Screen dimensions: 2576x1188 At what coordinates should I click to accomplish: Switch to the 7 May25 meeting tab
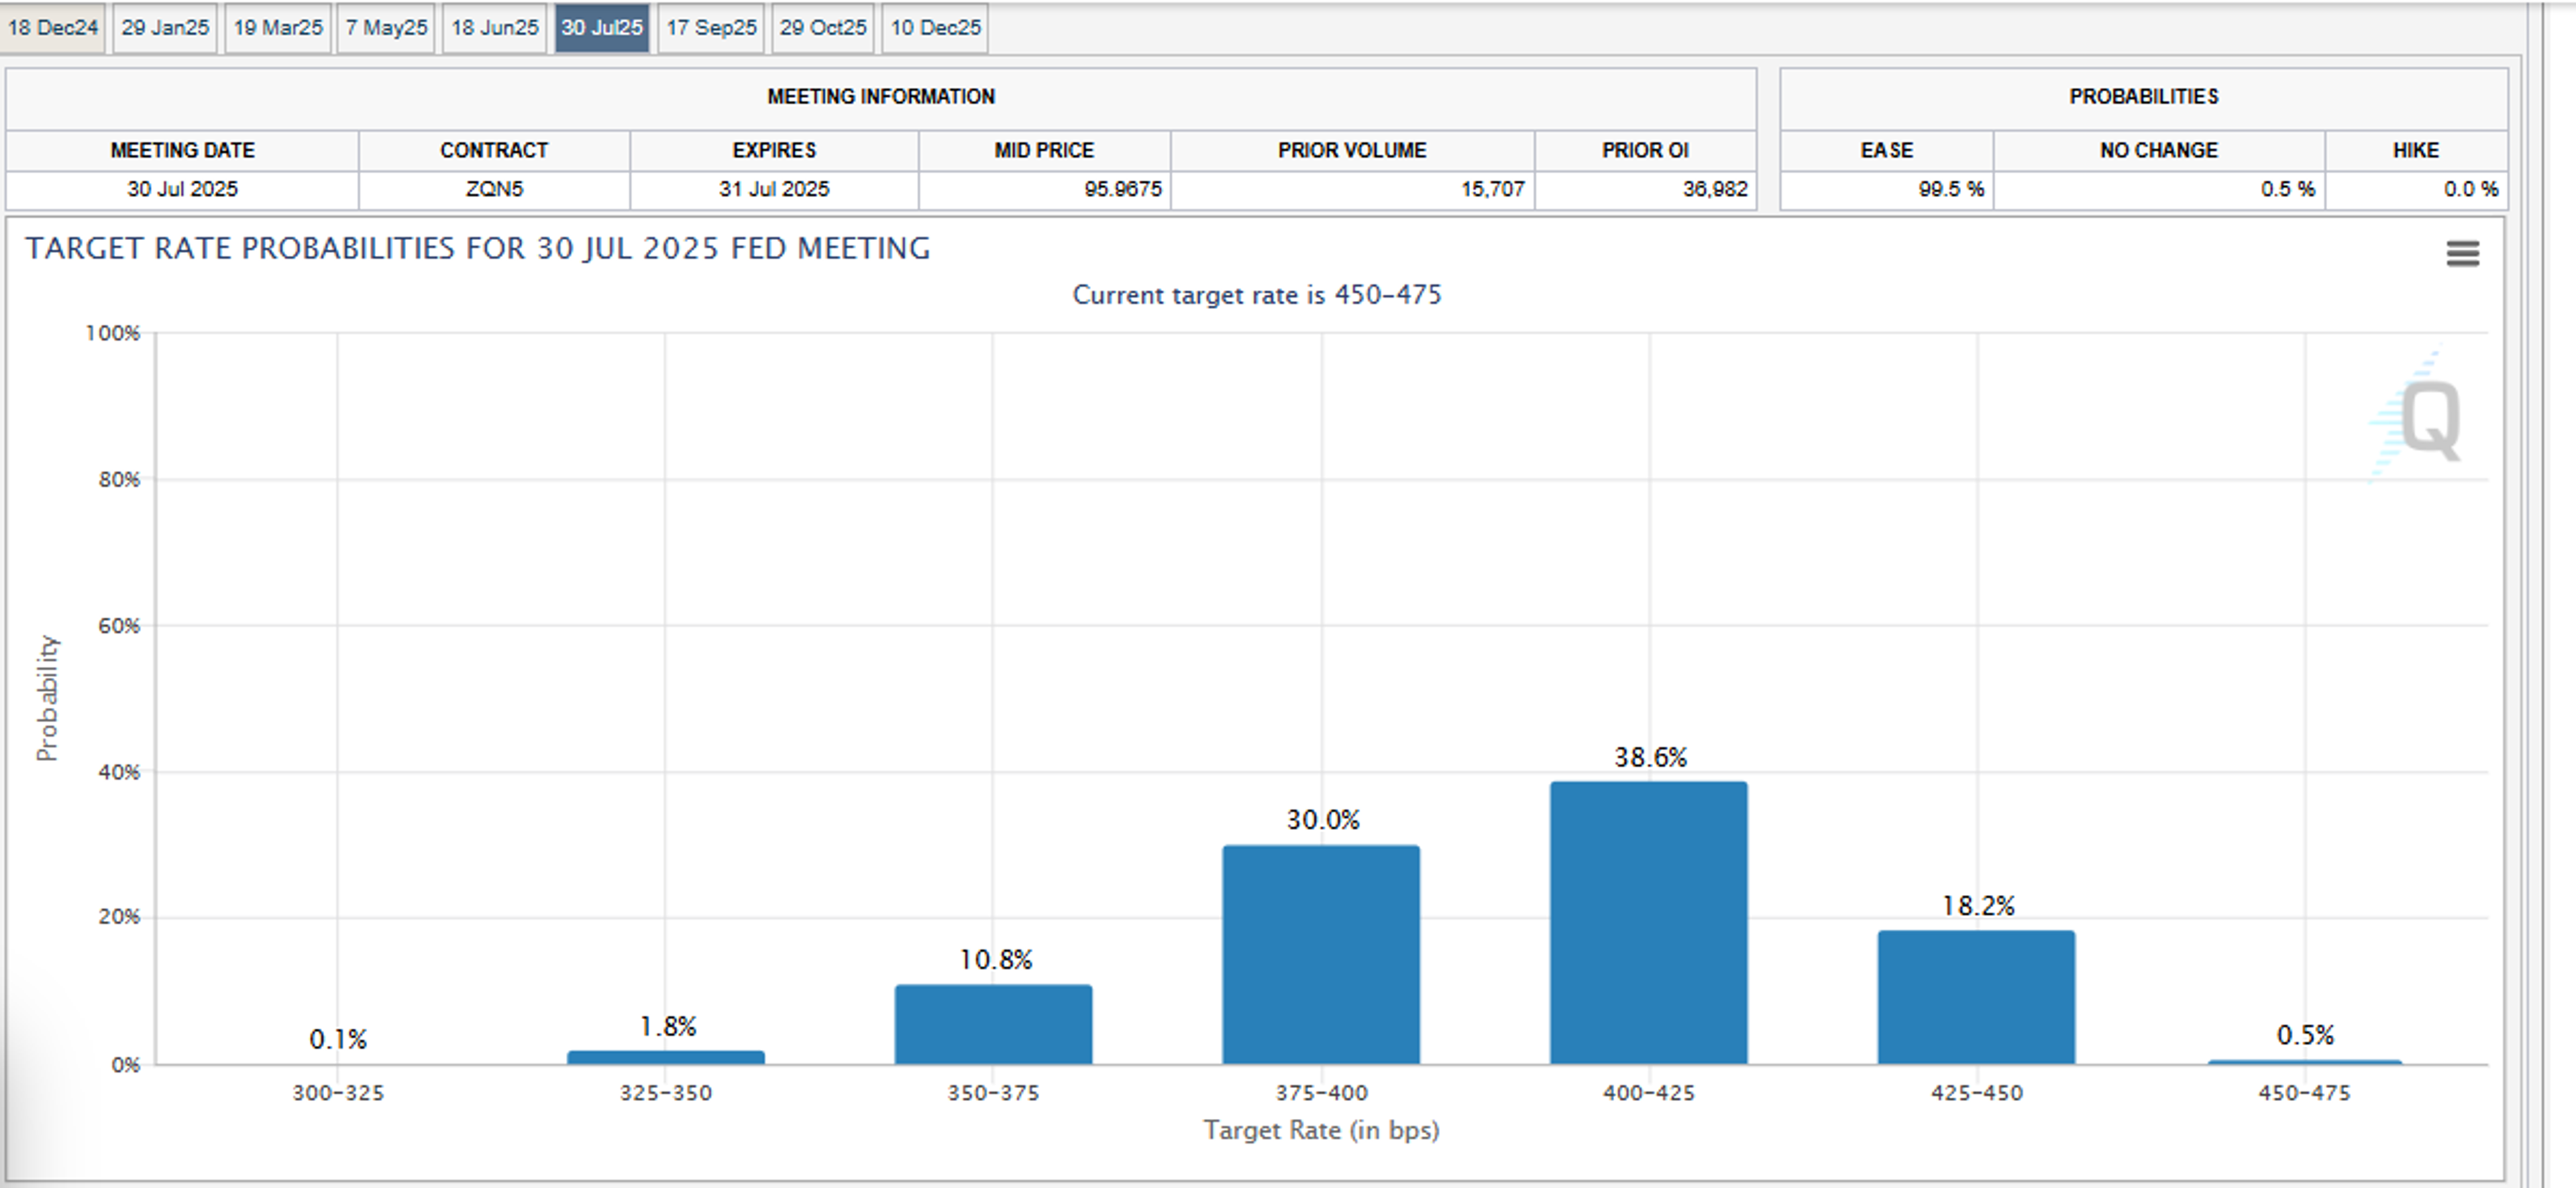(x=386, y=27)
